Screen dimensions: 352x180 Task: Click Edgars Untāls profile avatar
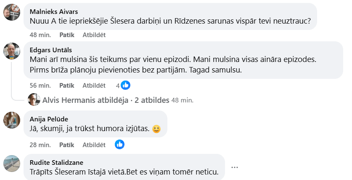(x=12, y=51)
